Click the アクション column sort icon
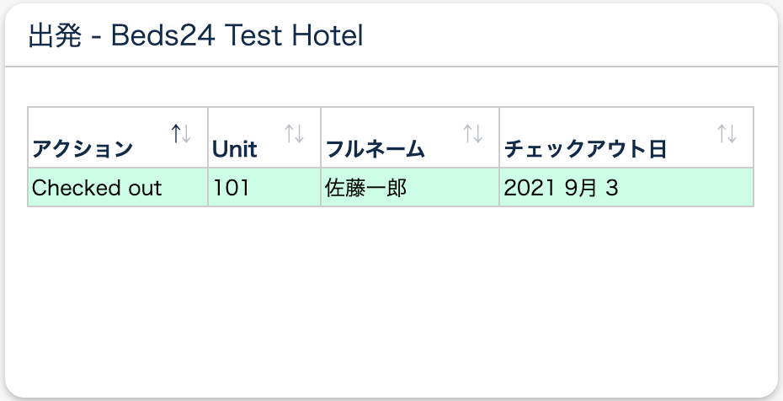Image resolution: width=783 pixels, height=401 pixels. coord(181,133)
